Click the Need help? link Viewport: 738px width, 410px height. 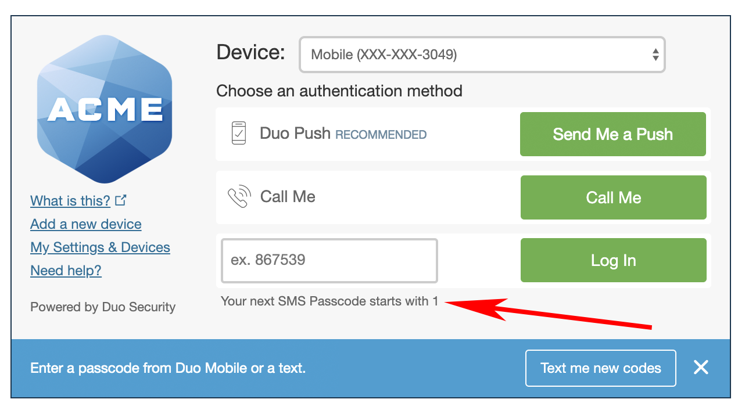[x=66, y=270]
